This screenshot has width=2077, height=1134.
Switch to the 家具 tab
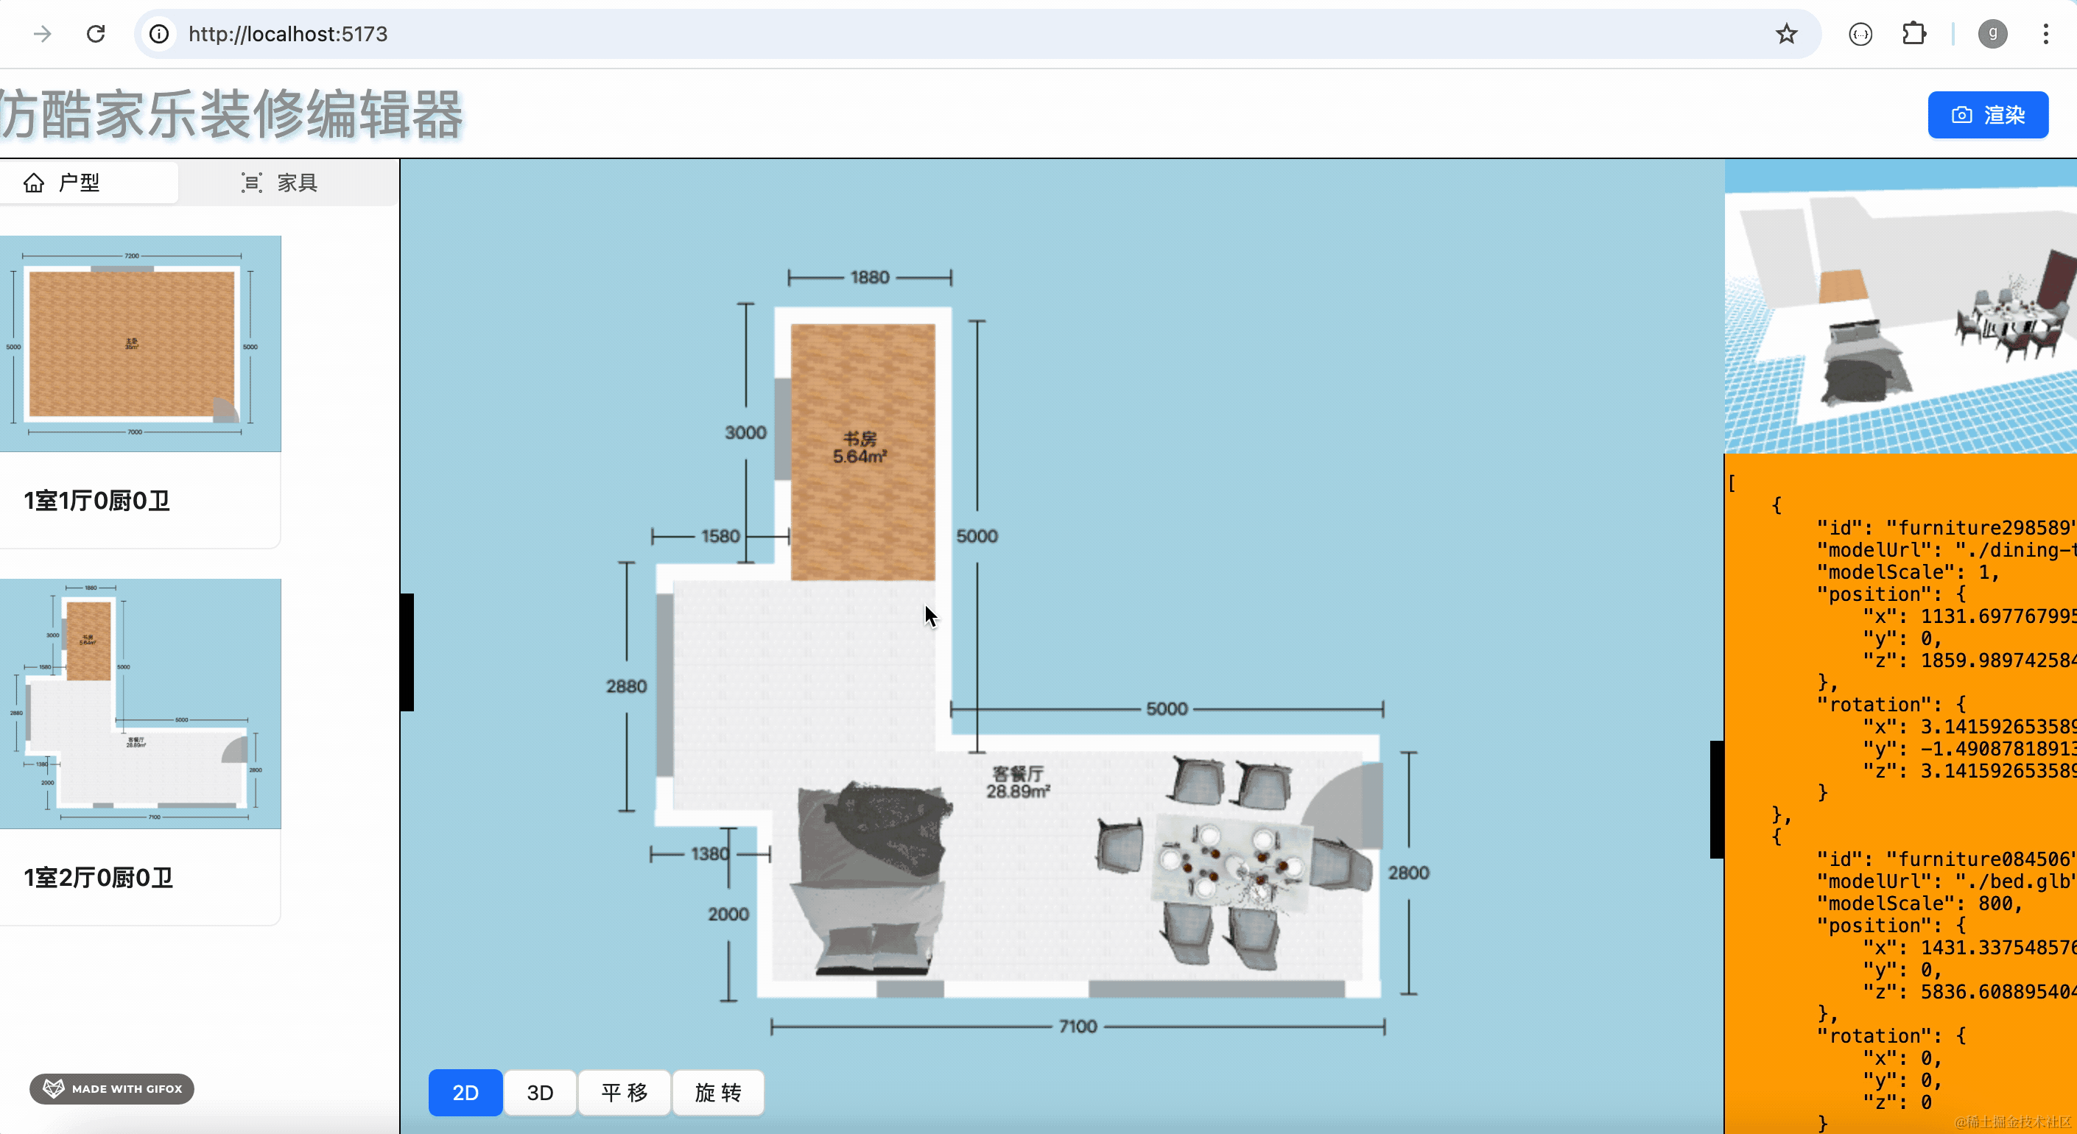pyautogui.click(x=280, y=183)
